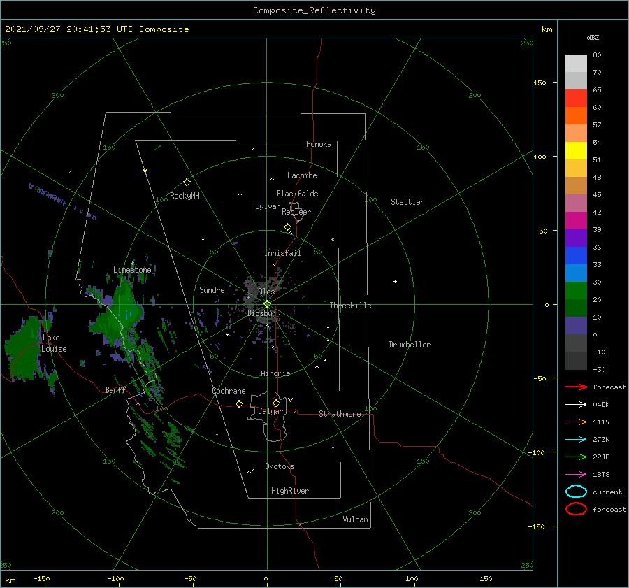The width and height of the screenshot is (629, 588).
Task: Click the Airdrie city label
Action: 275,373
